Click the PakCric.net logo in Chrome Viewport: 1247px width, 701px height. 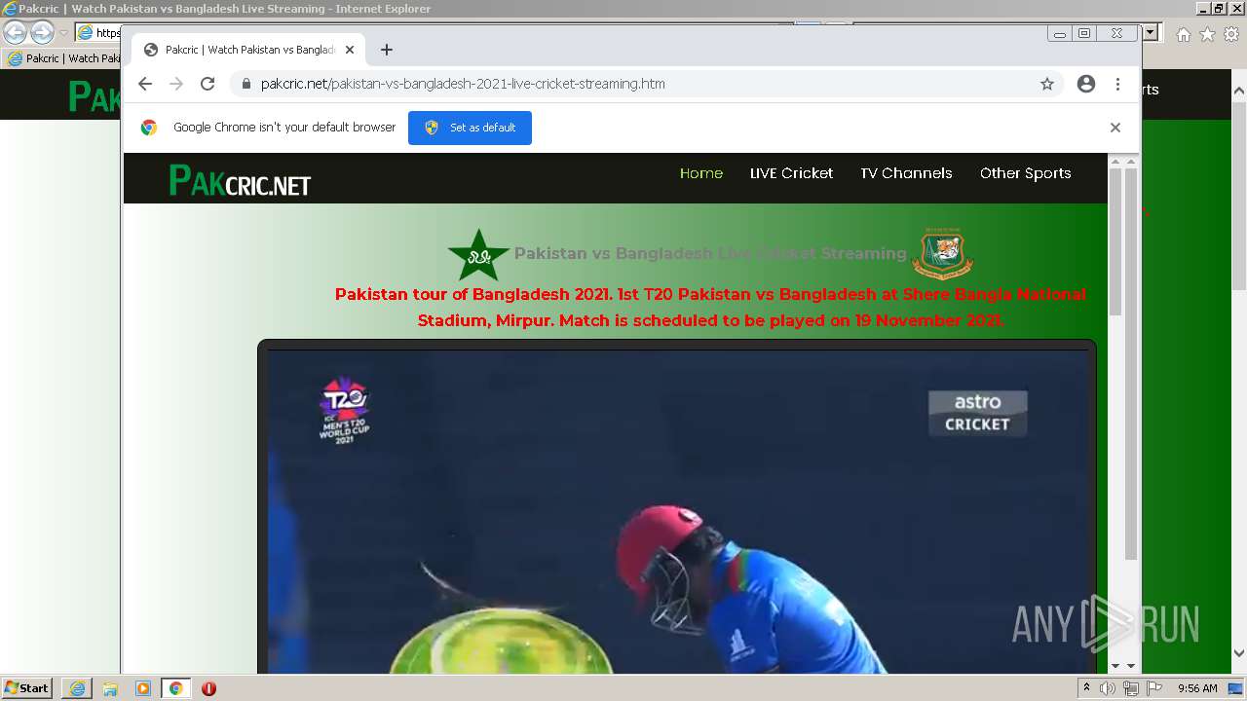240,180
